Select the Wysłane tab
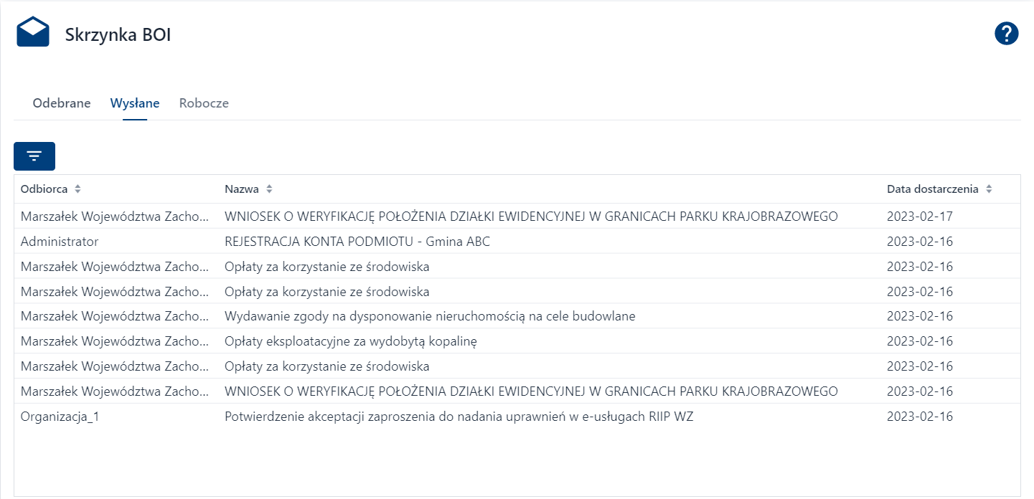Image resolution: width=1034 pixels, height=499 pixels. click(135, 103)
